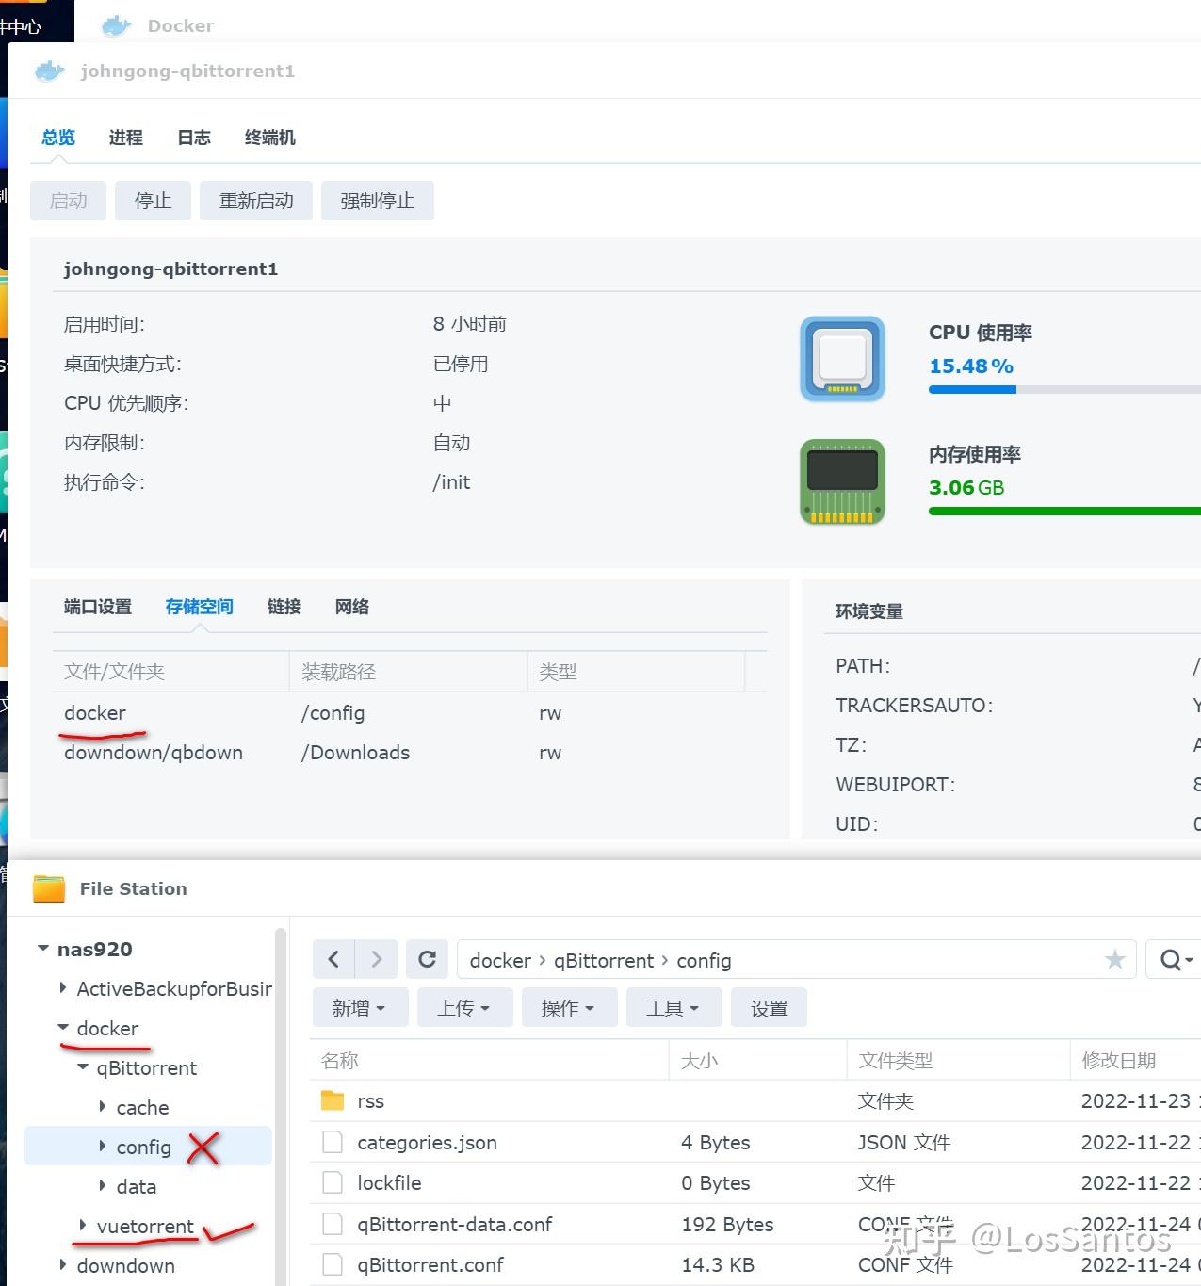1201x1286 pixels.
Task: Open the File Station search magnifier
Action: [x=1173, y=959]
